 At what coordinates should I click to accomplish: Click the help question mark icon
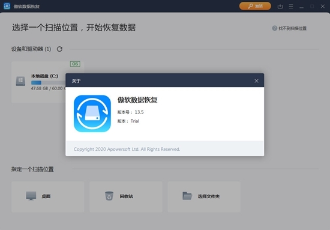click(274, 28)
